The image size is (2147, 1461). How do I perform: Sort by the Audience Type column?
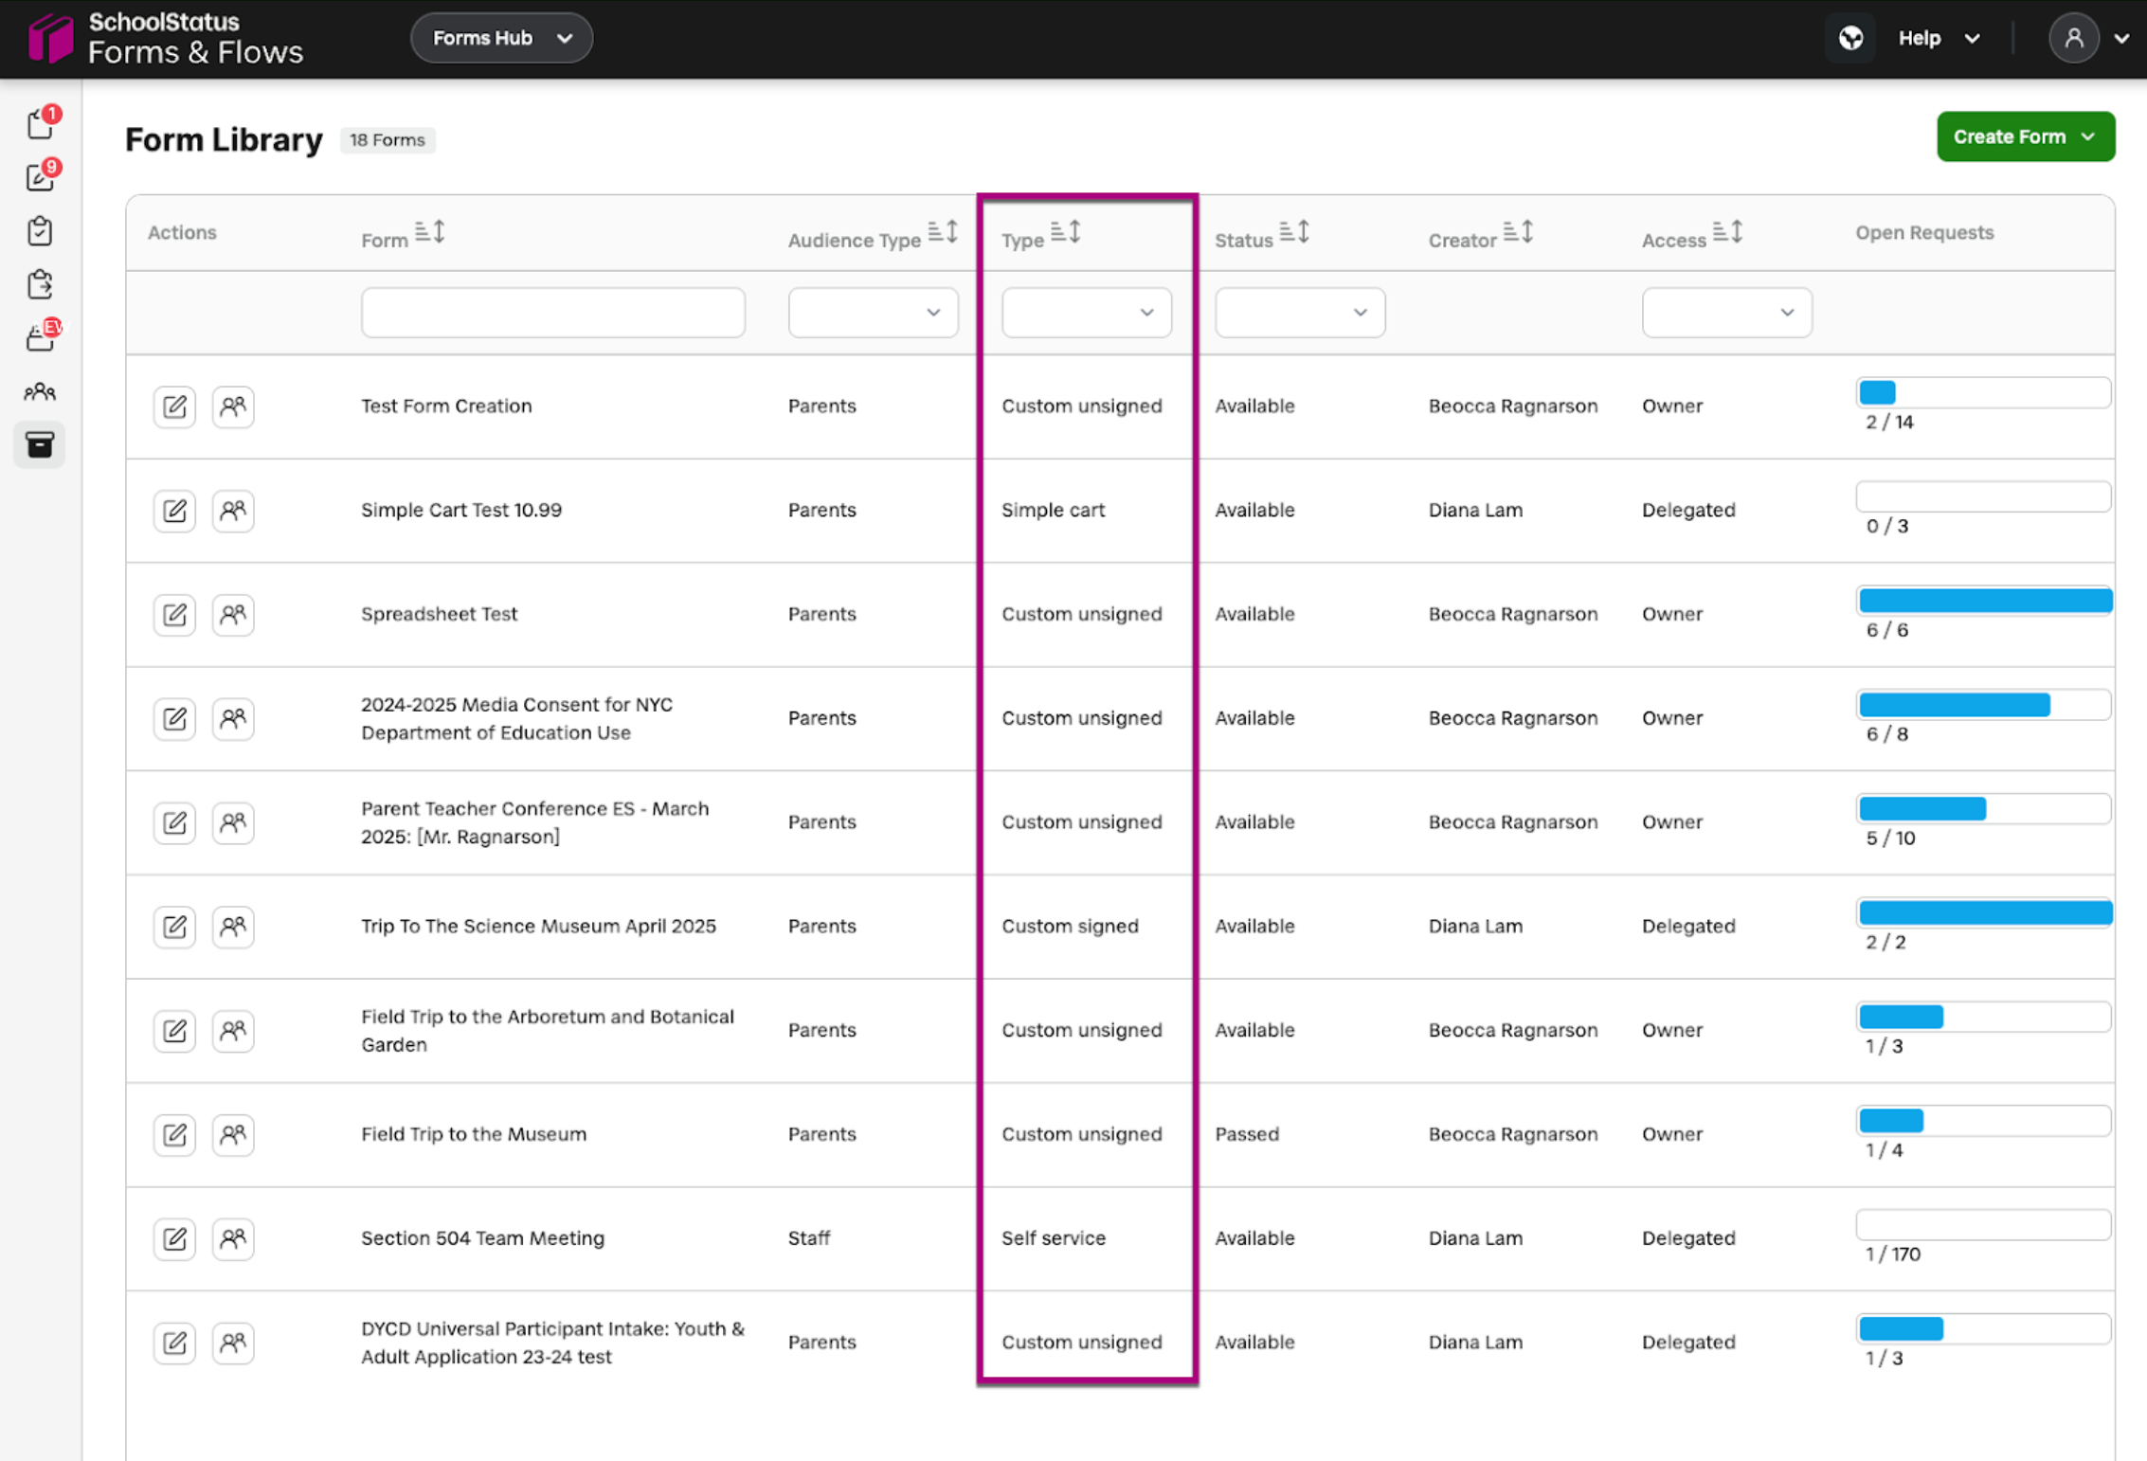click(943, 232)
